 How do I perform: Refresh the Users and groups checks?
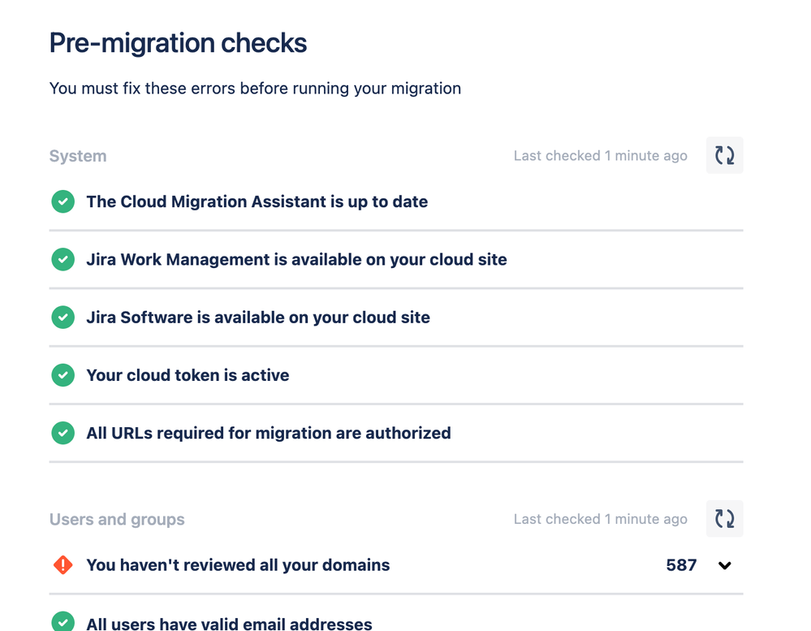(724, 518)
